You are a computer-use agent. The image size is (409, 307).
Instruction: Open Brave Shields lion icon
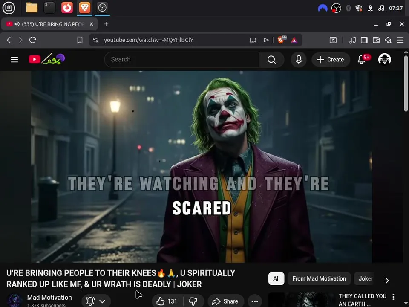[x=282, y=40]
